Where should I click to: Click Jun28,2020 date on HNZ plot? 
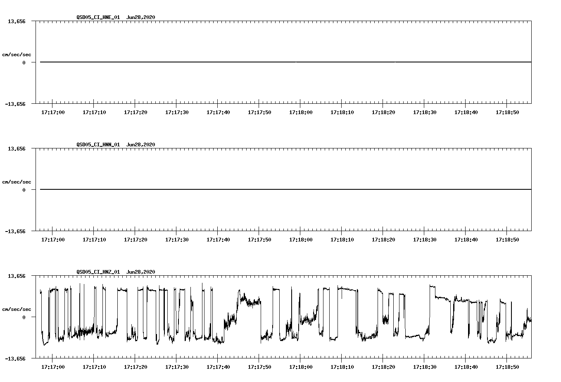click(141, 272)
